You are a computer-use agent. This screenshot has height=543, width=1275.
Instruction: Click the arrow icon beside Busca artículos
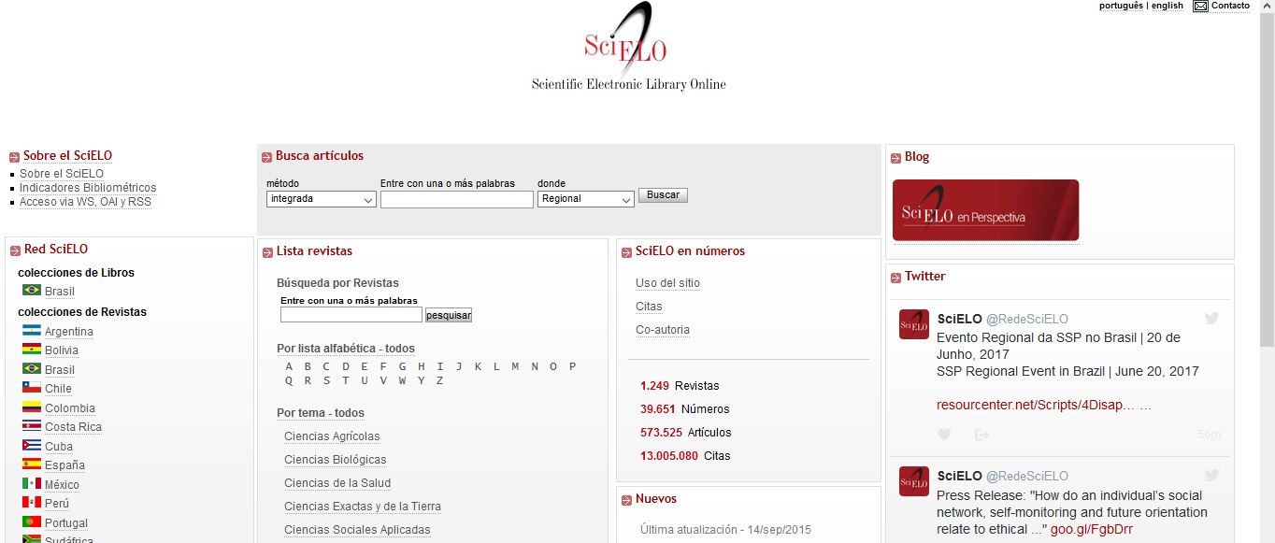tap(267, 157)
